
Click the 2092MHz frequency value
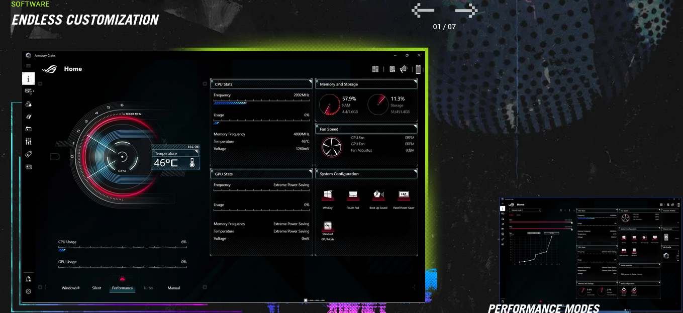coord(302,95)
